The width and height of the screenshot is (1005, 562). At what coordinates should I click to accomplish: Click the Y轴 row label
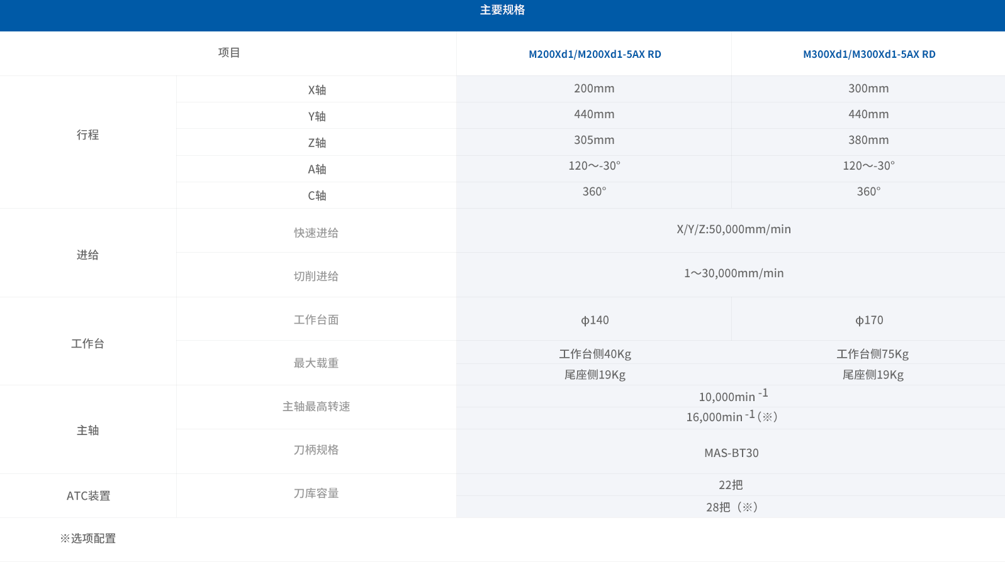pos(317,116)
